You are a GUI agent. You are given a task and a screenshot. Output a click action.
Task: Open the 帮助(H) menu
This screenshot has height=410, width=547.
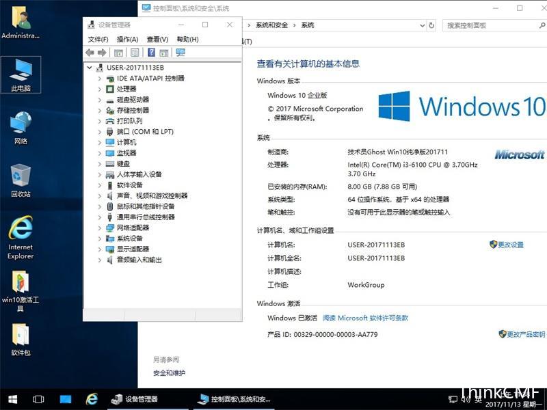pyautogui.click(x=187, y=40)
